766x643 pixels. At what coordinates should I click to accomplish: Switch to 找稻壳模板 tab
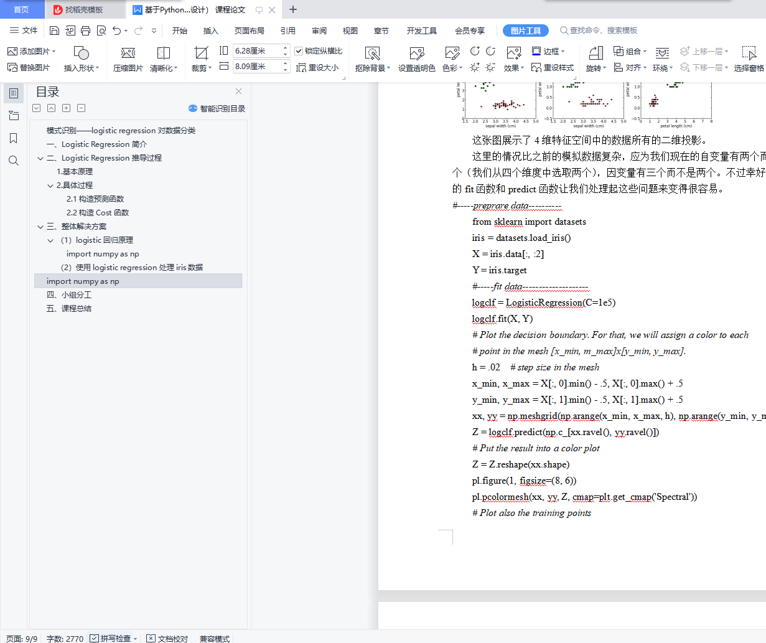[84, 9]
